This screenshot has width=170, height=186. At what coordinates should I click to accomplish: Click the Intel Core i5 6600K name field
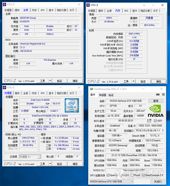(x=40, y=100)
